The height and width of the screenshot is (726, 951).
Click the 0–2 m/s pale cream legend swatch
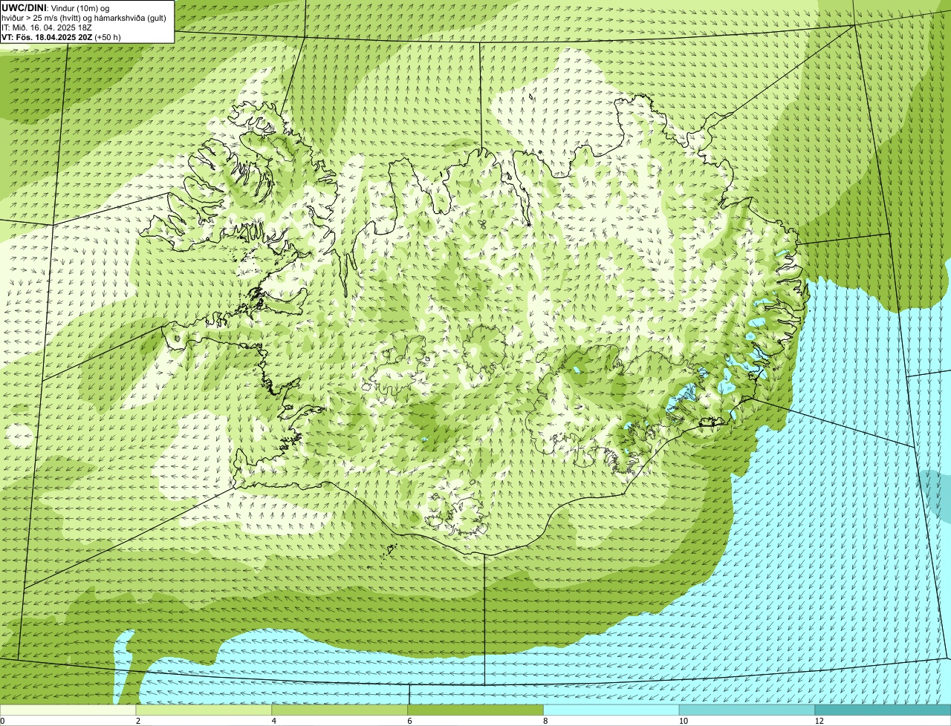click(x=68, y=710)
